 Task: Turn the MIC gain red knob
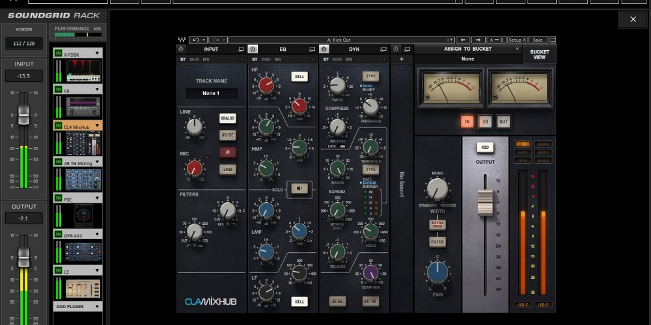pyautogui.click(x=194, y=169)
